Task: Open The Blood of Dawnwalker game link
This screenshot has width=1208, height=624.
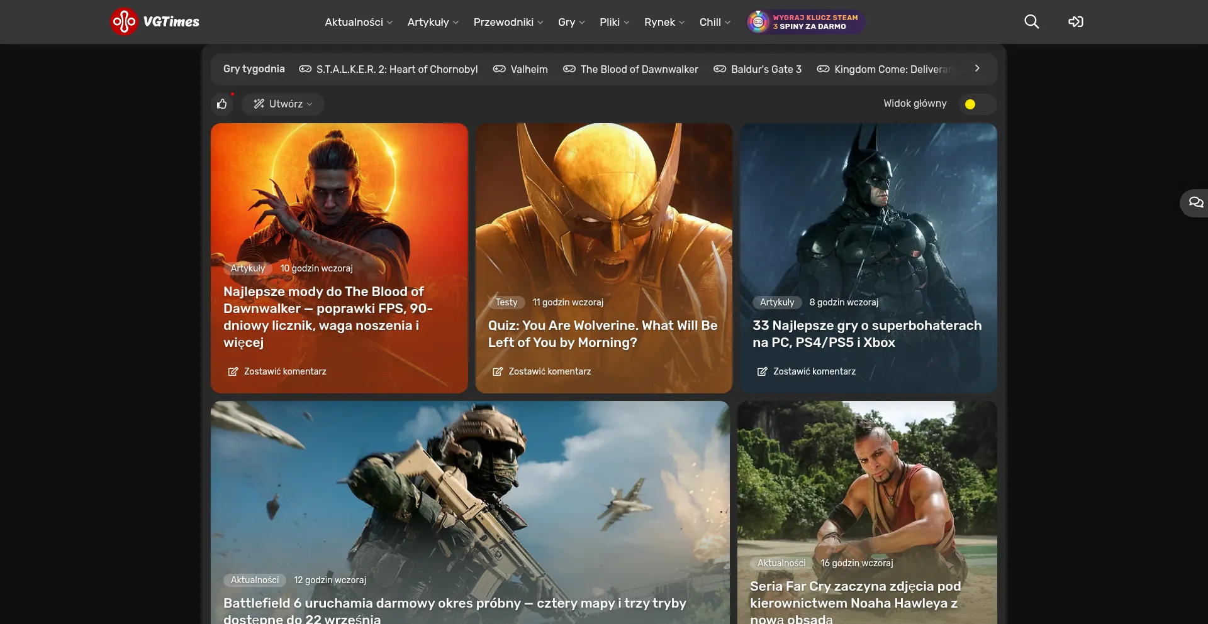Action: click(x=639, y=69)
